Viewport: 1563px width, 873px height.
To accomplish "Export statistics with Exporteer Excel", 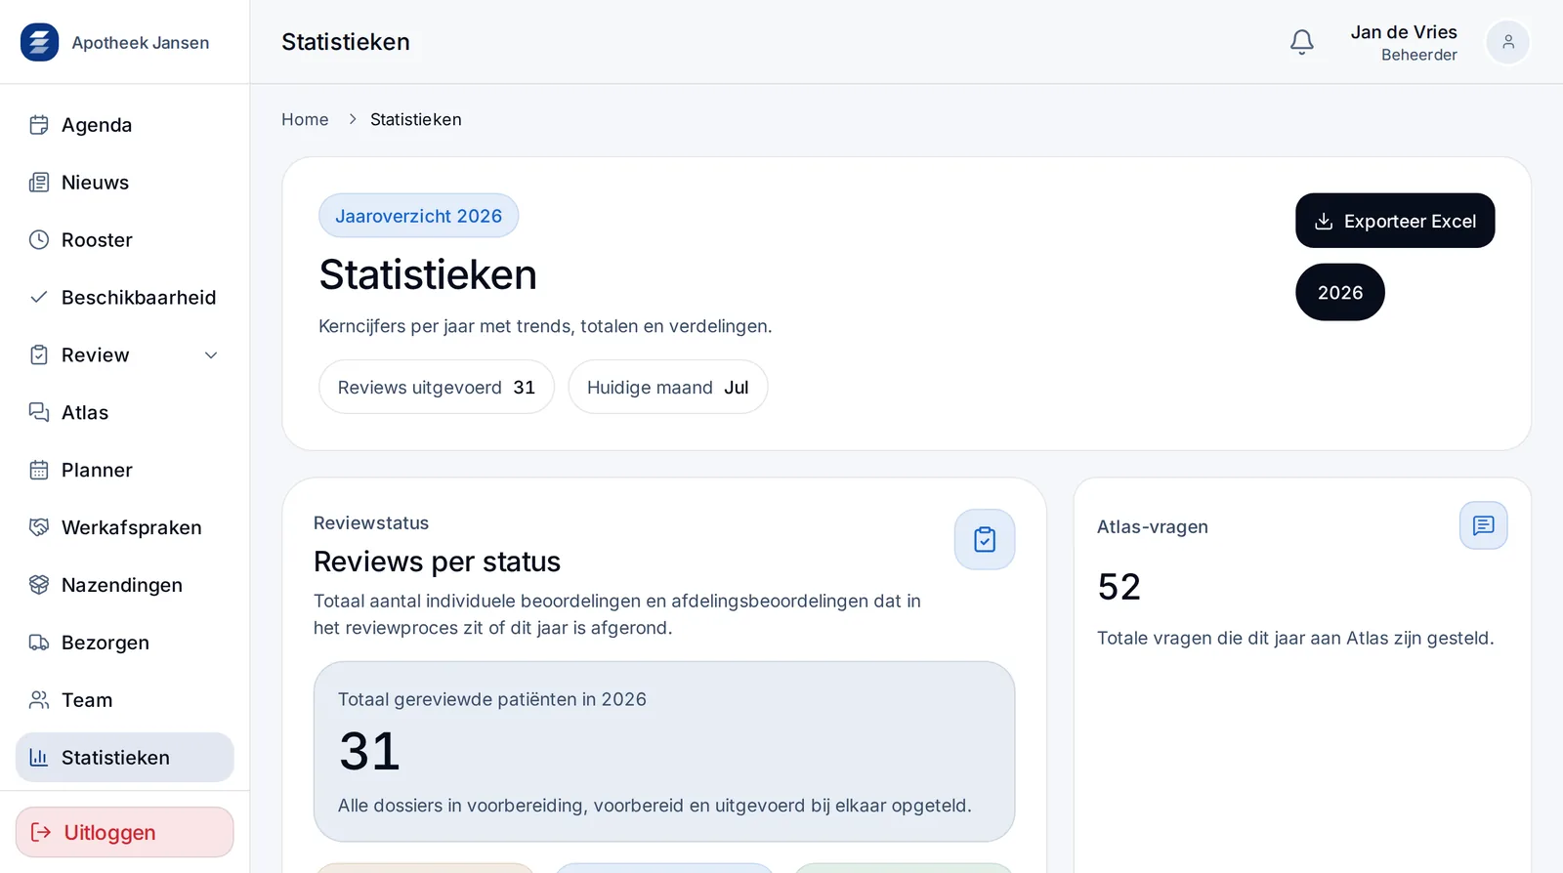I will (1395, 221).
